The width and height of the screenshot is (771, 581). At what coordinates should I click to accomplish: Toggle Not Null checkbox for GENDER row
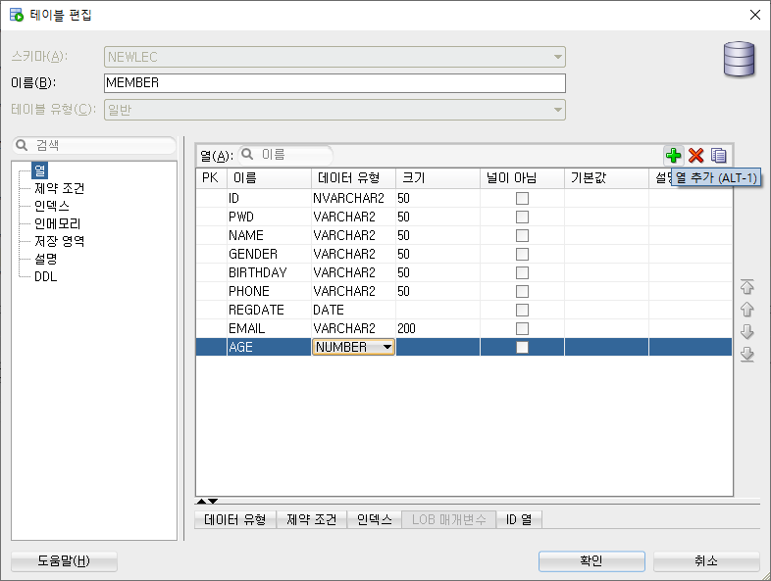(x=522, y=255)
